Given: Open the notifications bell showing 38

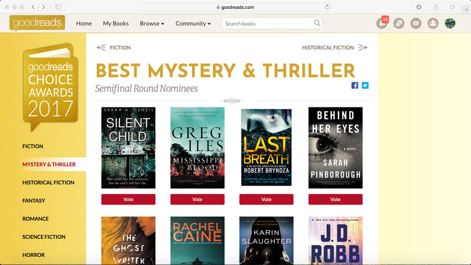Looking at the screenshot, I should 382,23.
